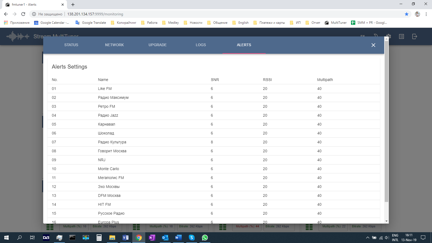Open Chrome's three-dot menu

(x=426, y=14)
